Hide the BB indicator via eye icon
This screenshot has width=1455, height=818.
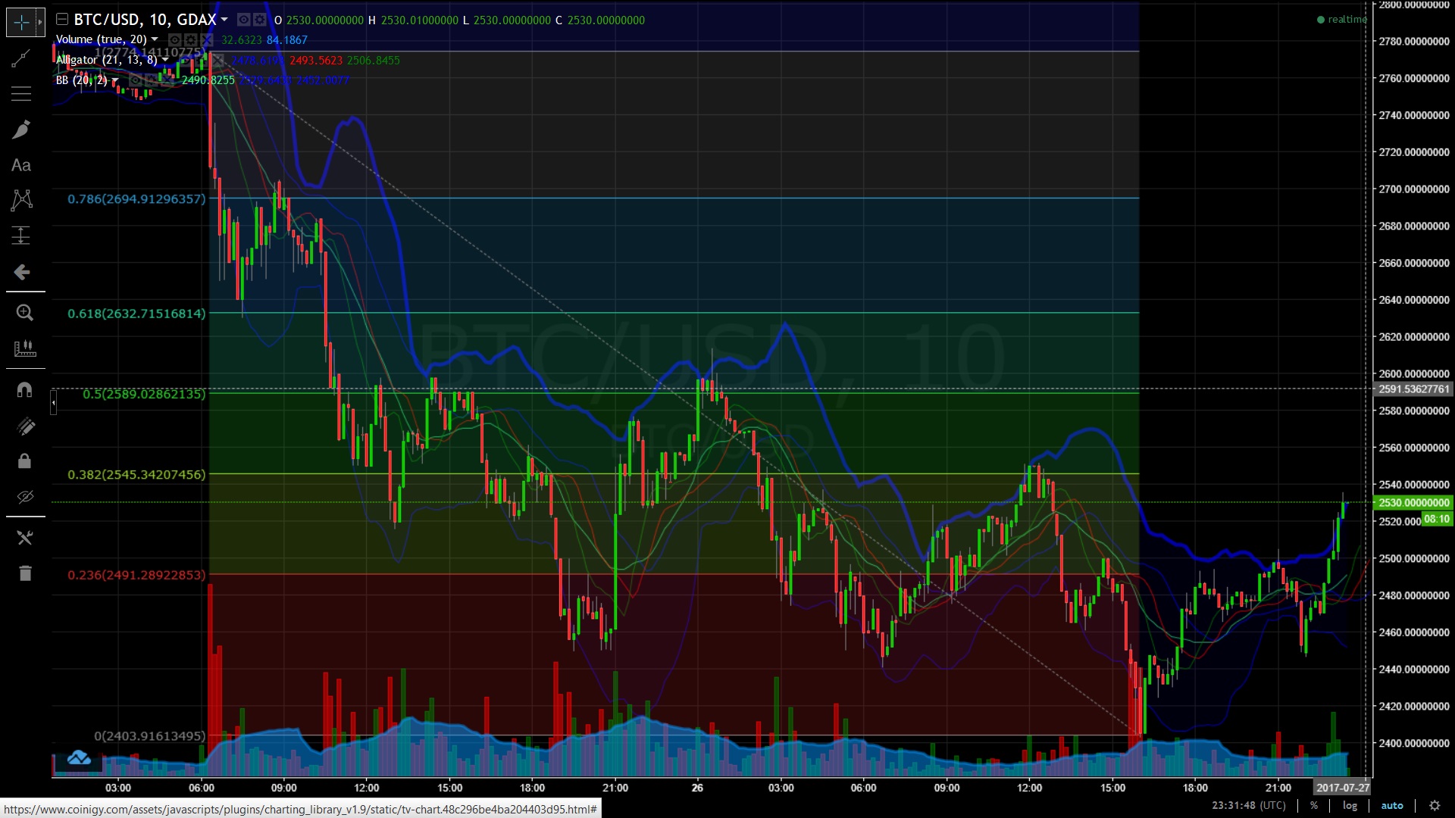click(x=135, y=80)
